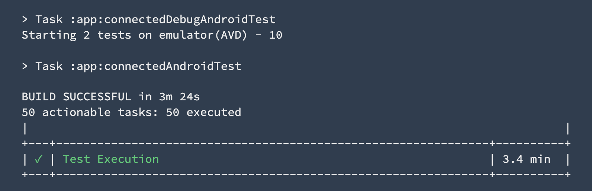This screenshot has width=592, height=191.
Task: Select the :app:connectedDebugAndroidTest task name
Action: [173, 19]
